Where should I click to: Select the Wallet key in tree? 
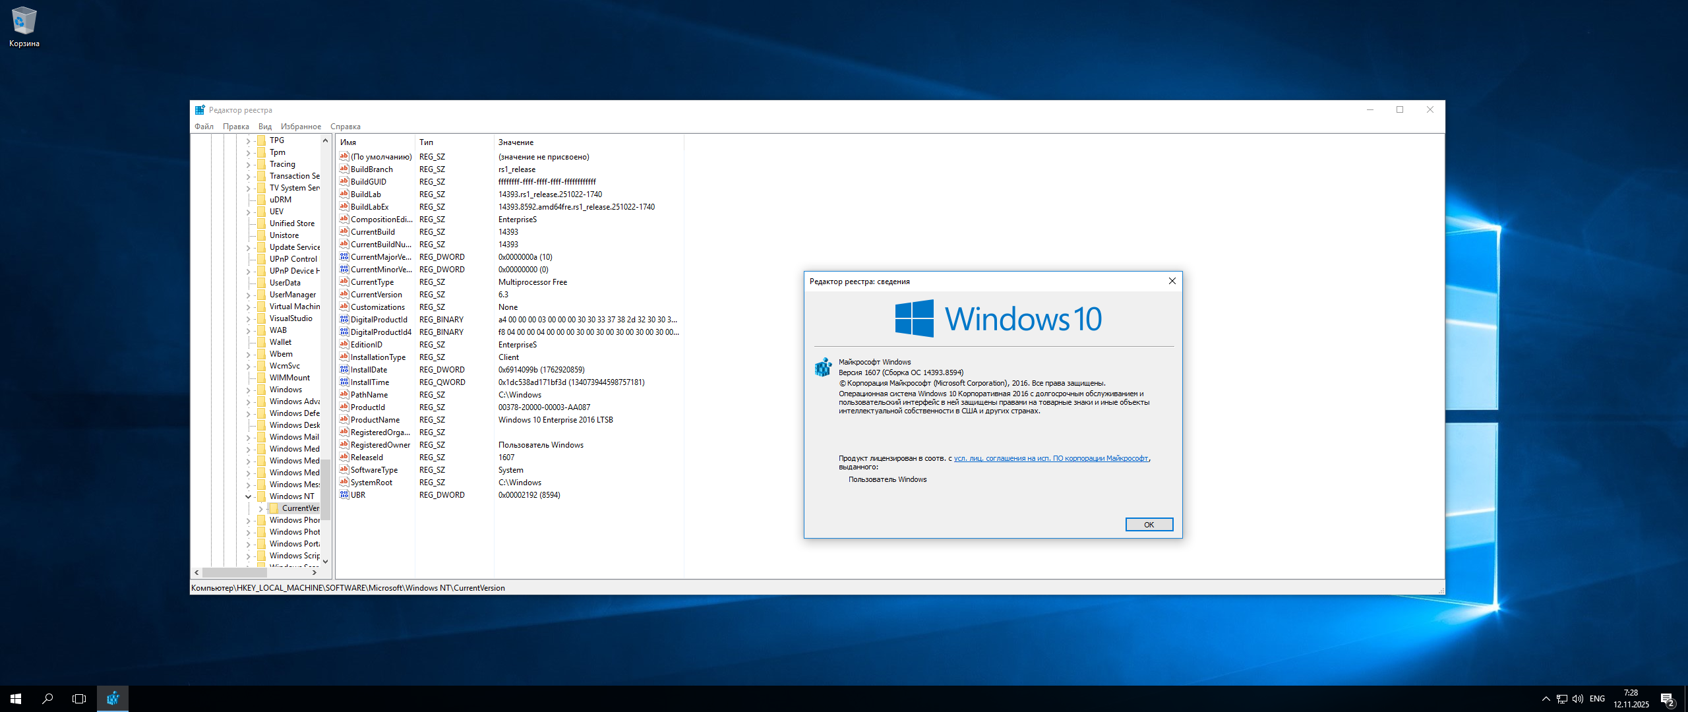click(280, 342)
